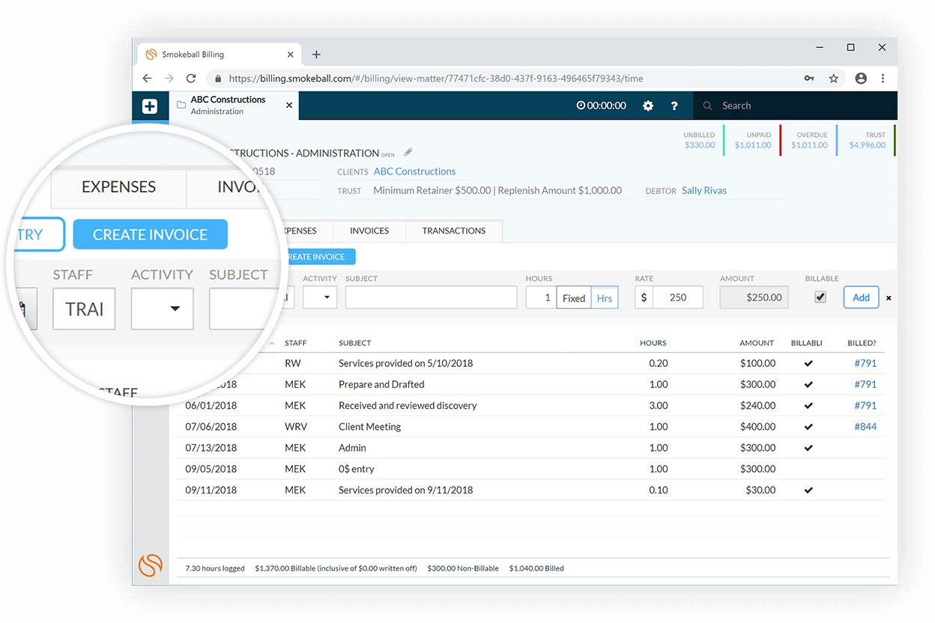This screenshot has height=623, width=935.
Task: Click the Overdue $1,011.00 summary
Action: click(810, 140)
